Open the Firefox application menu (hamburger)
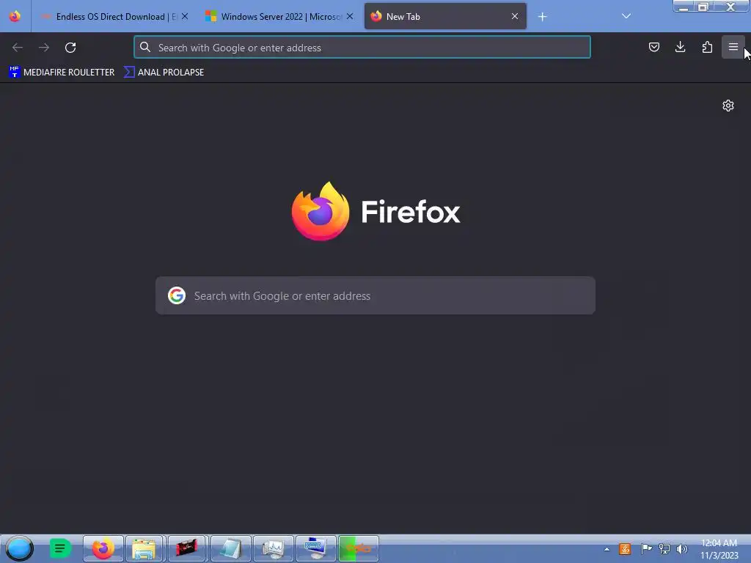The height and width of the screenshot is (563, 751). (733, 47)
